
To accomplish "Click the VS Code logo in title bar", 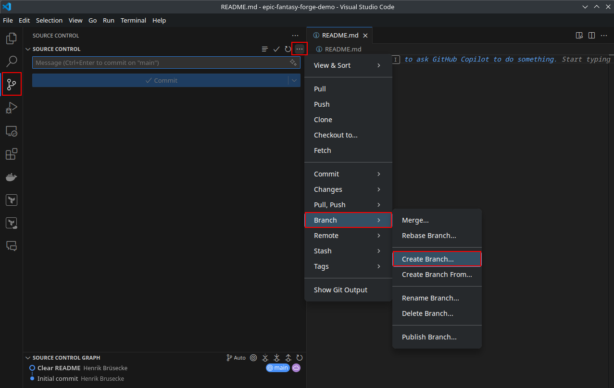I will [7, 7].
